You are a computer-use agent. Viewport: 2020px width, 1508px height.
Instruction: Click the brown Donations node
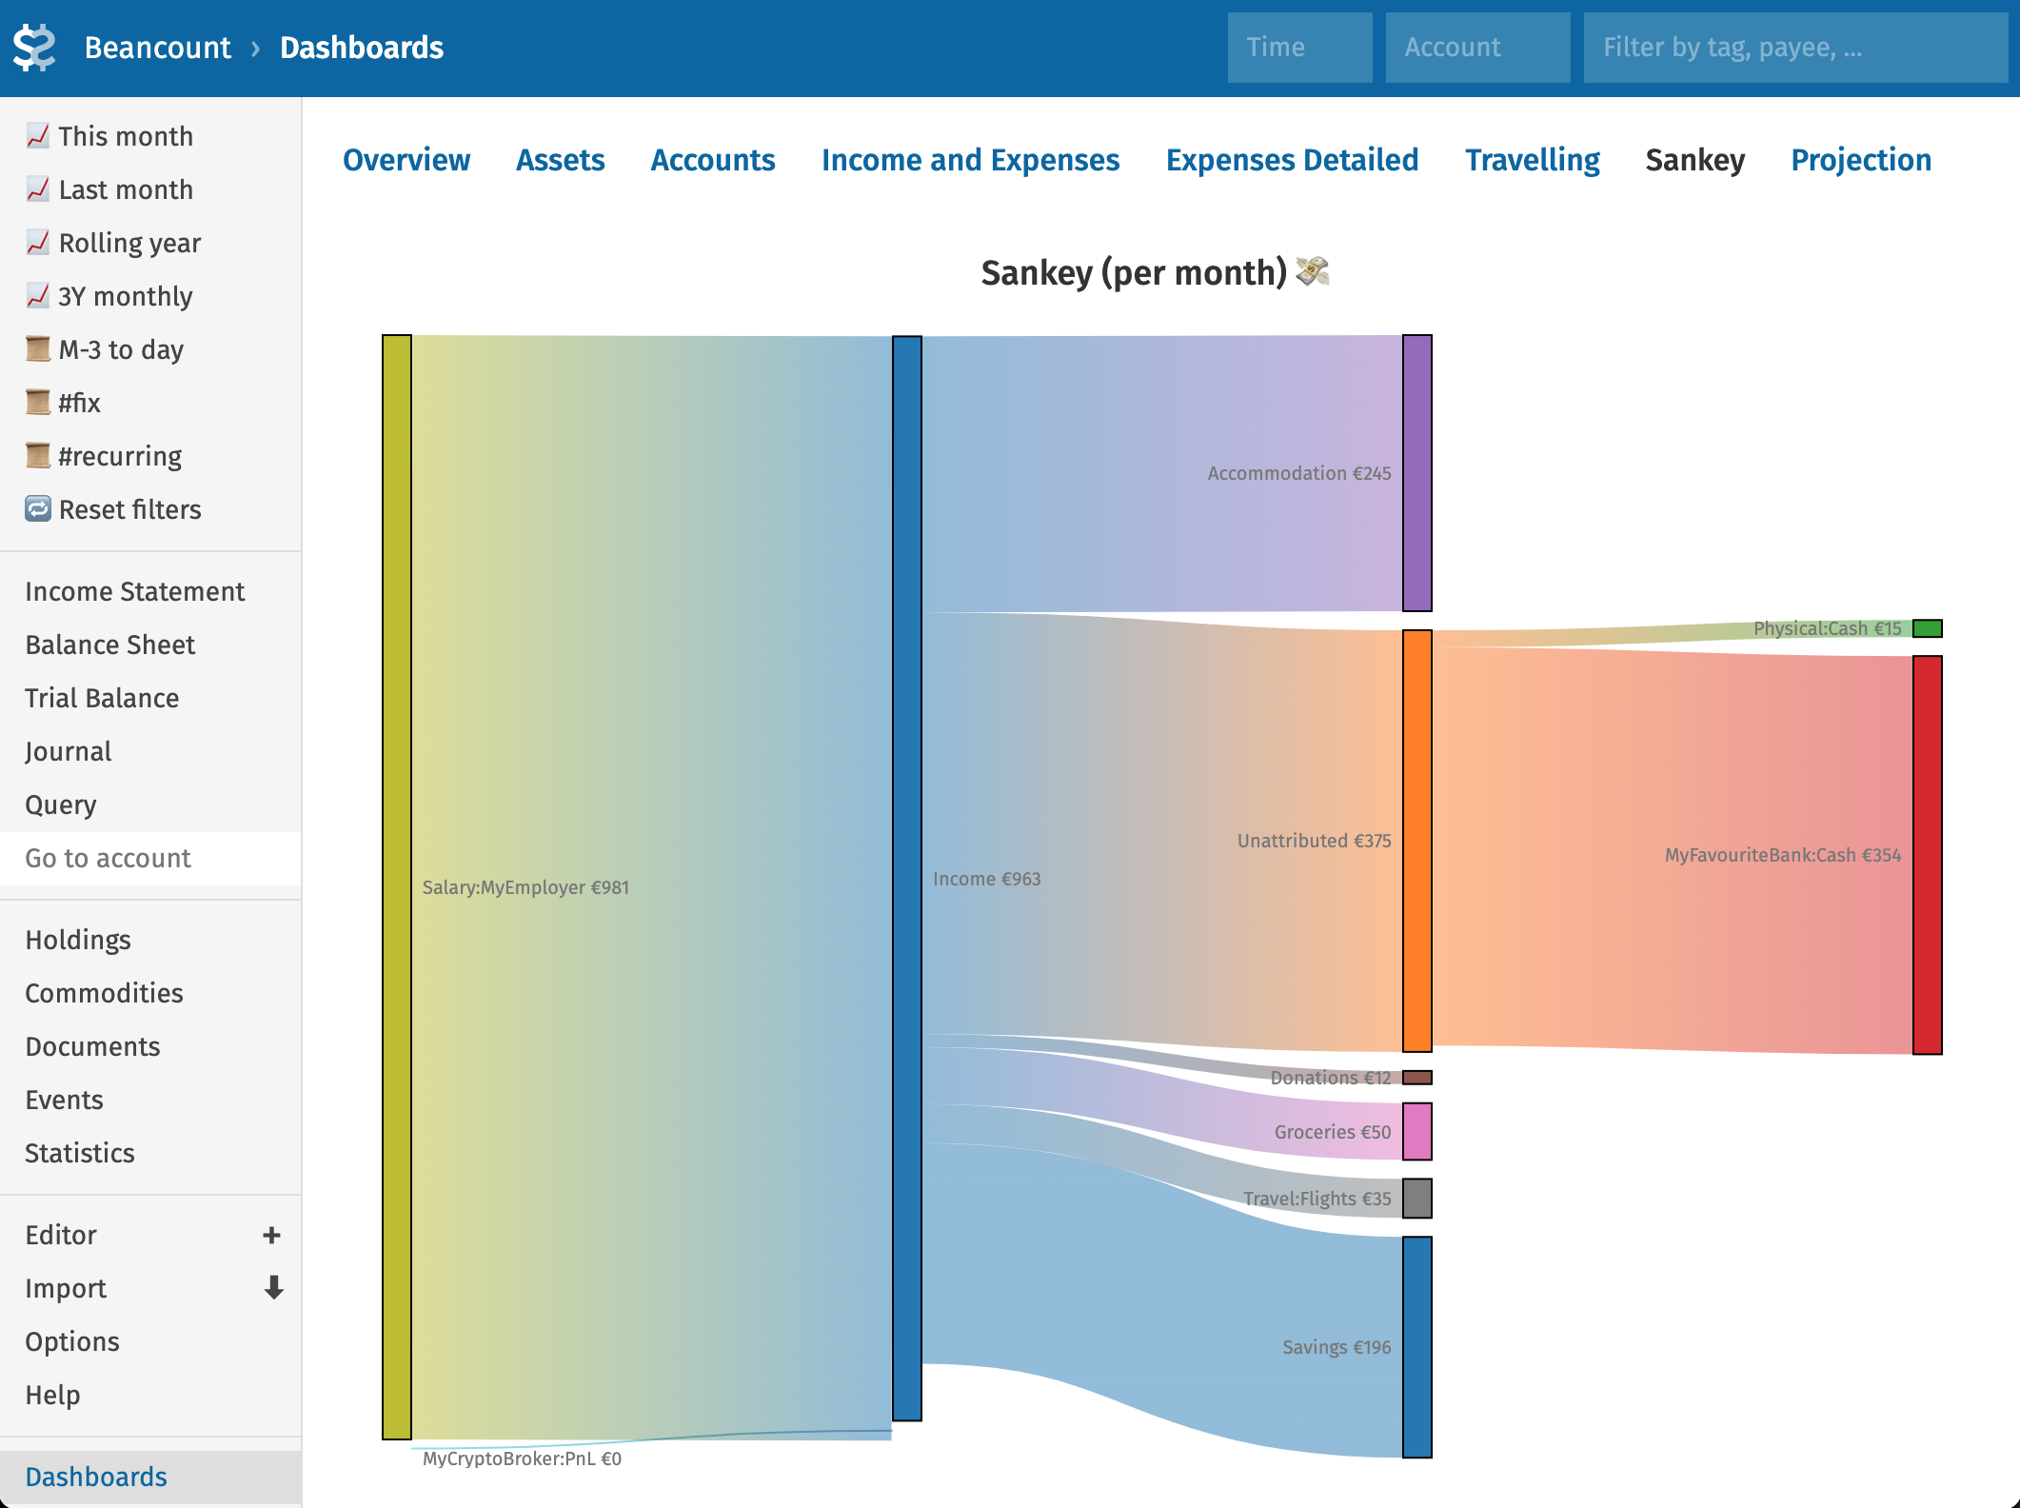tap(1417, 1078)
